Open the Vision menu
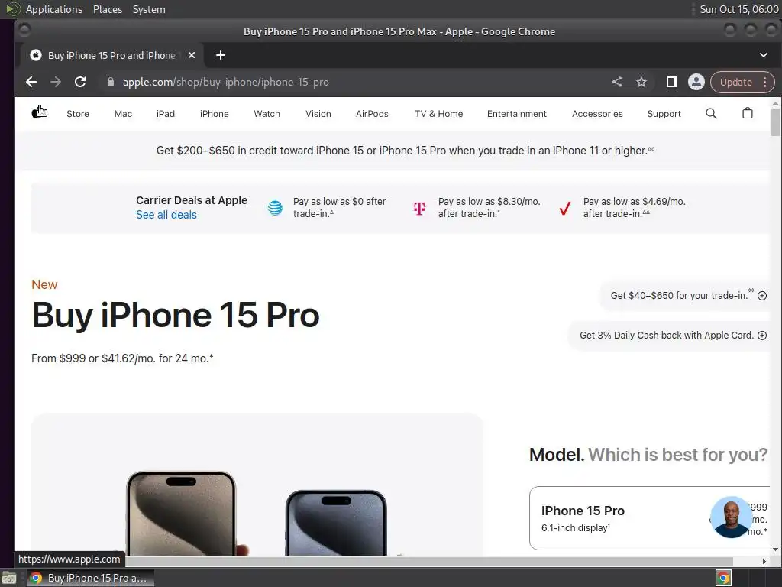 point(318,114)
